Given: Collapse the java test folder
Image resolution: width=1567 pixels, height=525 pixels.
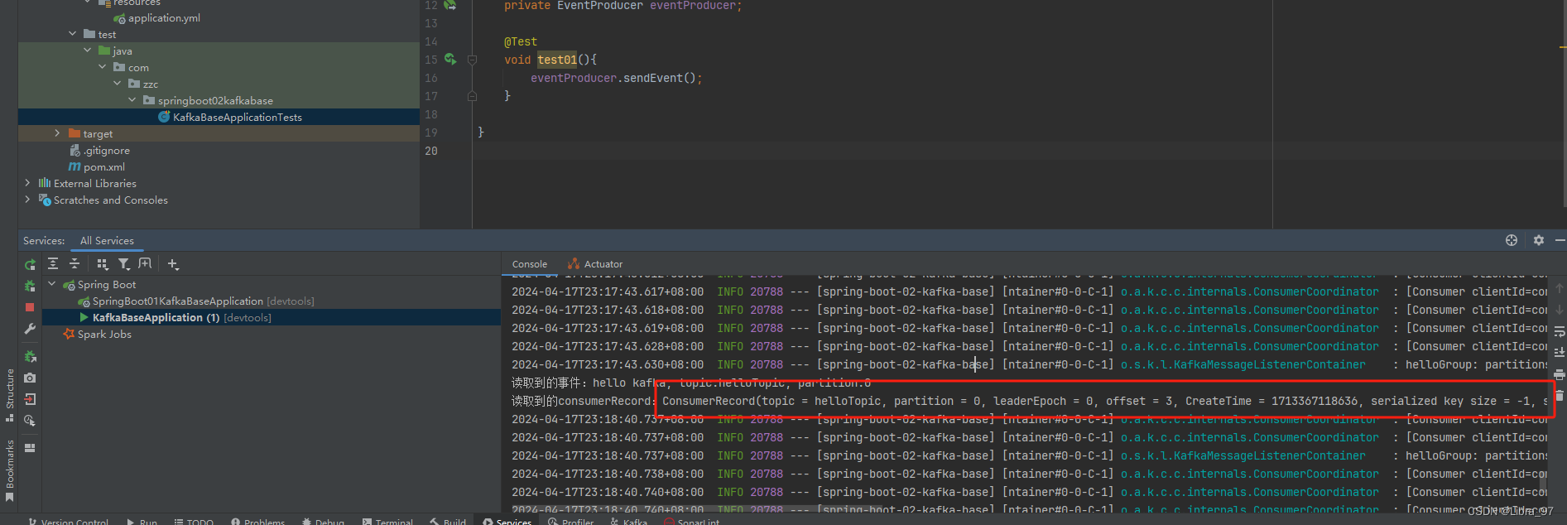Looking at the screenshot, I should [88, 51].
